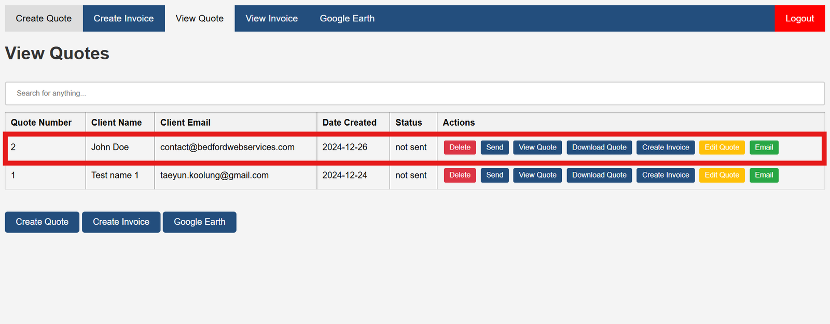Screen dimensions: 830x324
Task: Open Google Earth from top navigation
Action: point(347,18)
